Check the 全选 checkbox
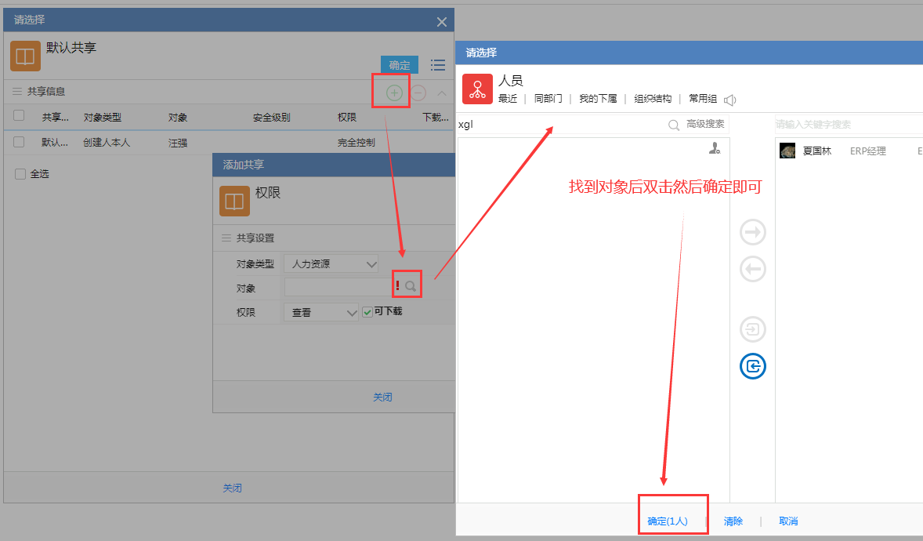923x541 pixels. [20, 174]
